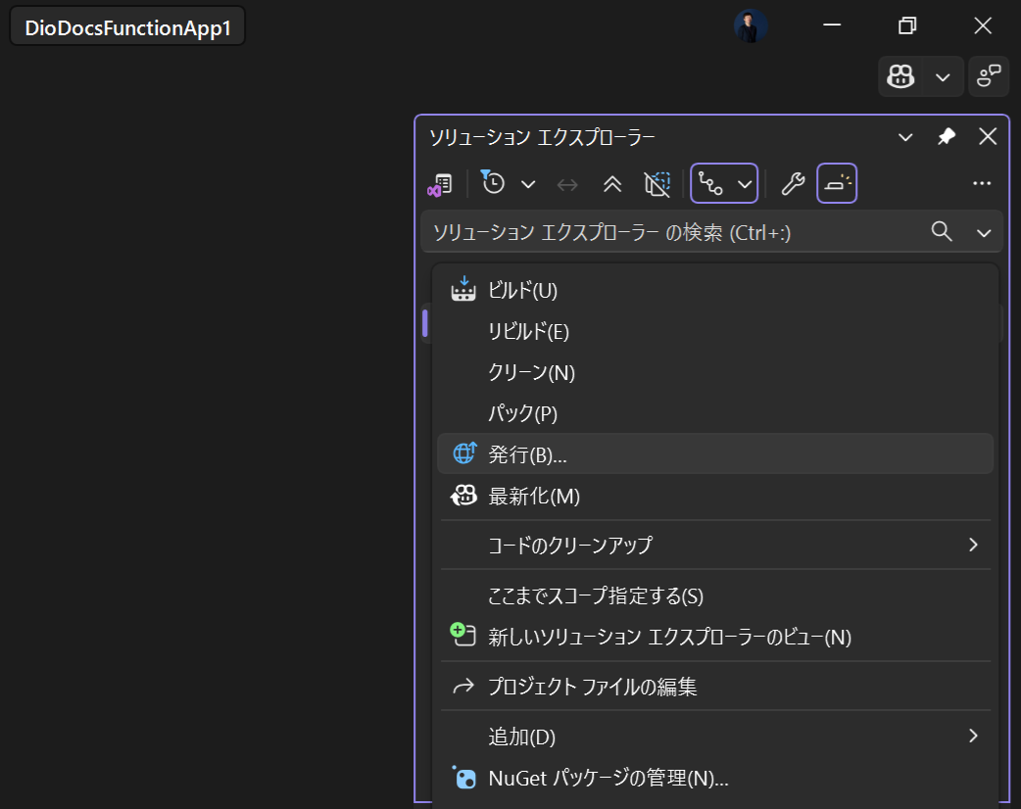1021x809 pixels.
Task: Select プロジェクト ファイルの編集
Action: pos(715,686)
